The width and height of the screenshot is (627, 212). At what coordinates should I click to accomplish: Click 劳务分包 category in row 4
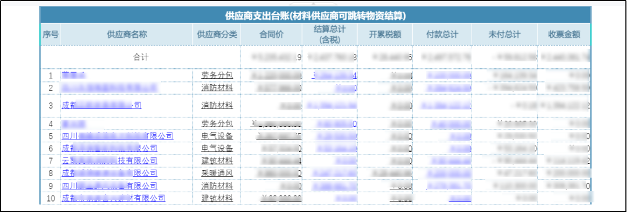(217, 124)
